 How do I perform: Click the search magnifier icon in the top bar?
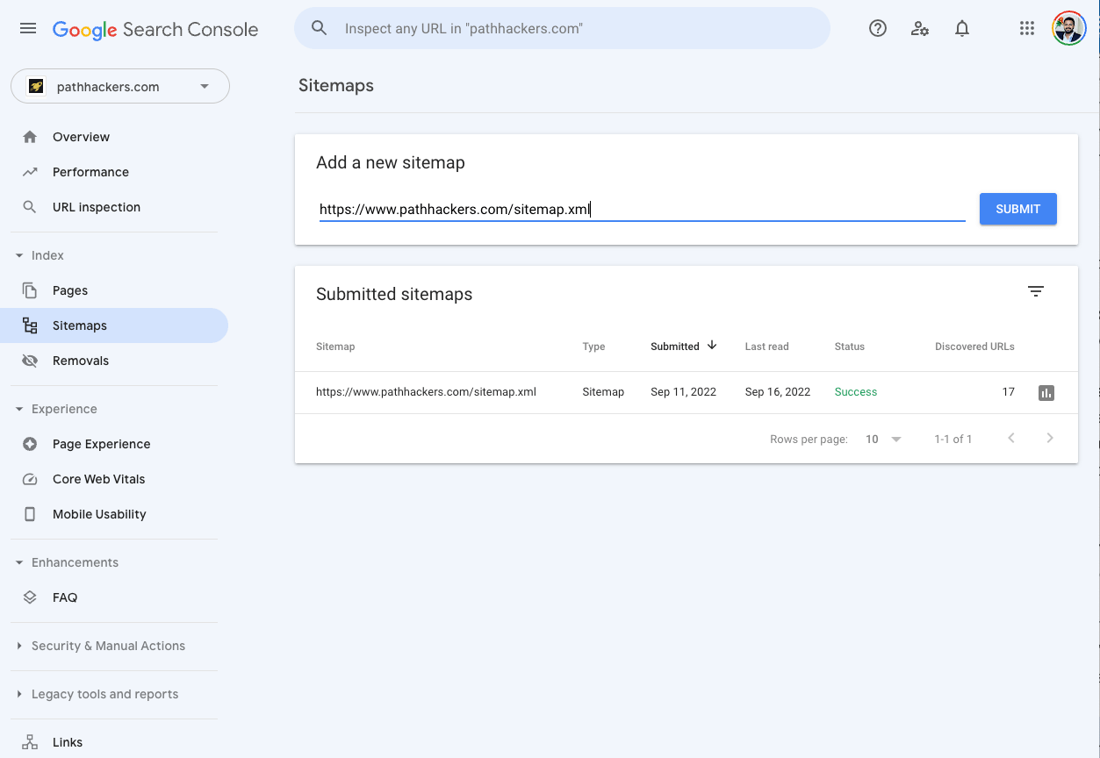click(320, 28)
